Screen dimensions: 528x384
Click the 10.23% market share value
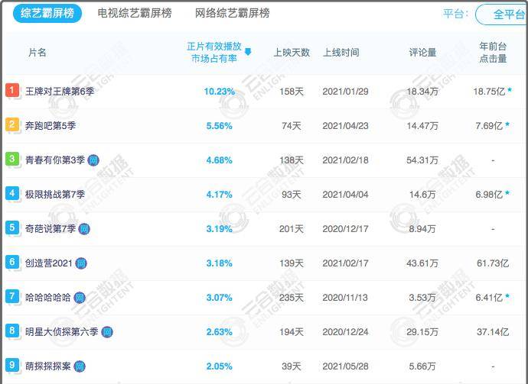pos(219,92)
